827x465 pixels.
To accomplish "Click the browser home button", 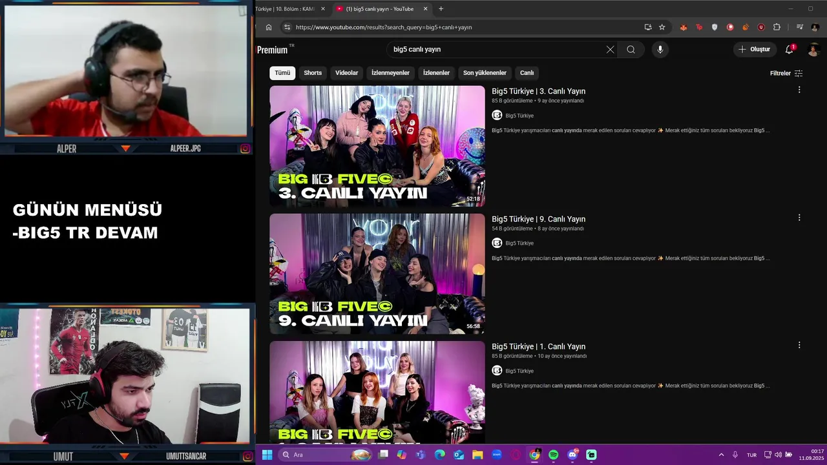I will click(269, 27).
